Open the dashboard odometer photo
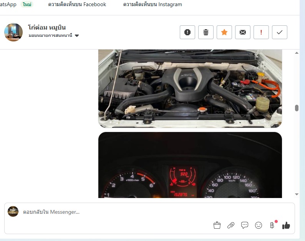 pyautogui.click(x=190, y=165)
